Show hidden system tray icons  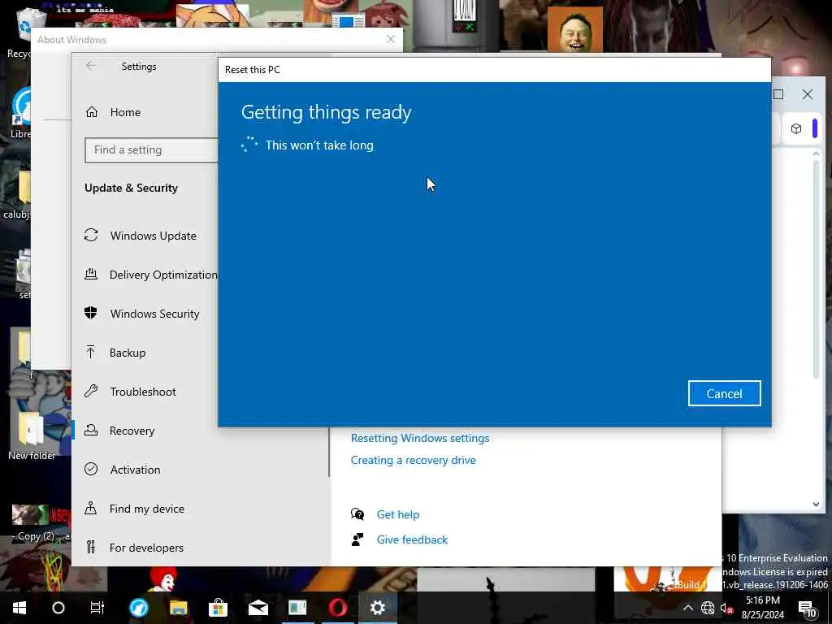point(688,608)
